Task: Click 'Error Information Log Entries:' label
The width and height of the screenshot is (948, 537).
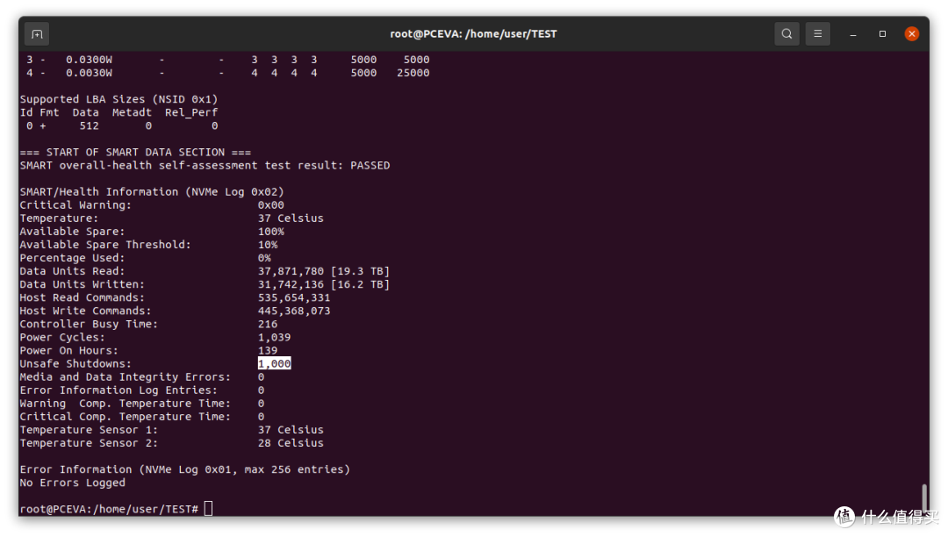Action: click(118, 390)
